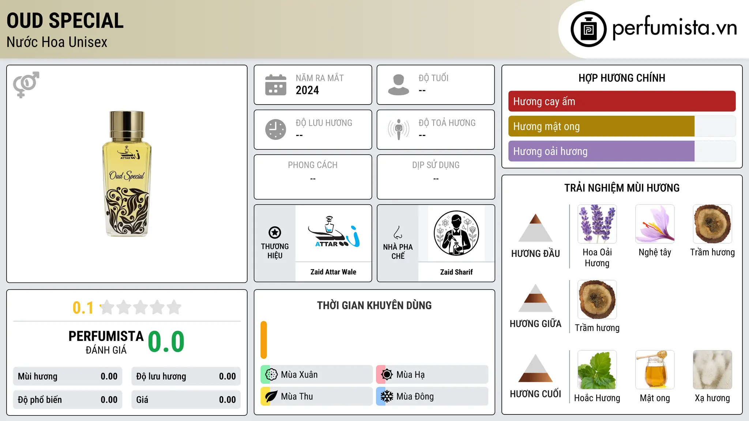Click the Xạ hương note name
The width and height of the screenshot is (749, 421).
pyautogui.click(x=712, y=398)
